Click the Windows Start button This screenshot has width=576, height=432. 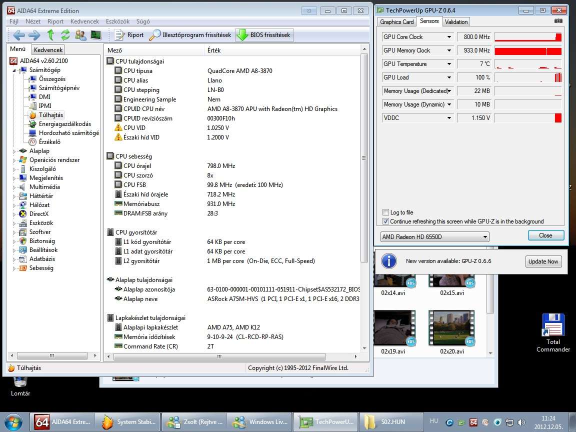[13, 421]
